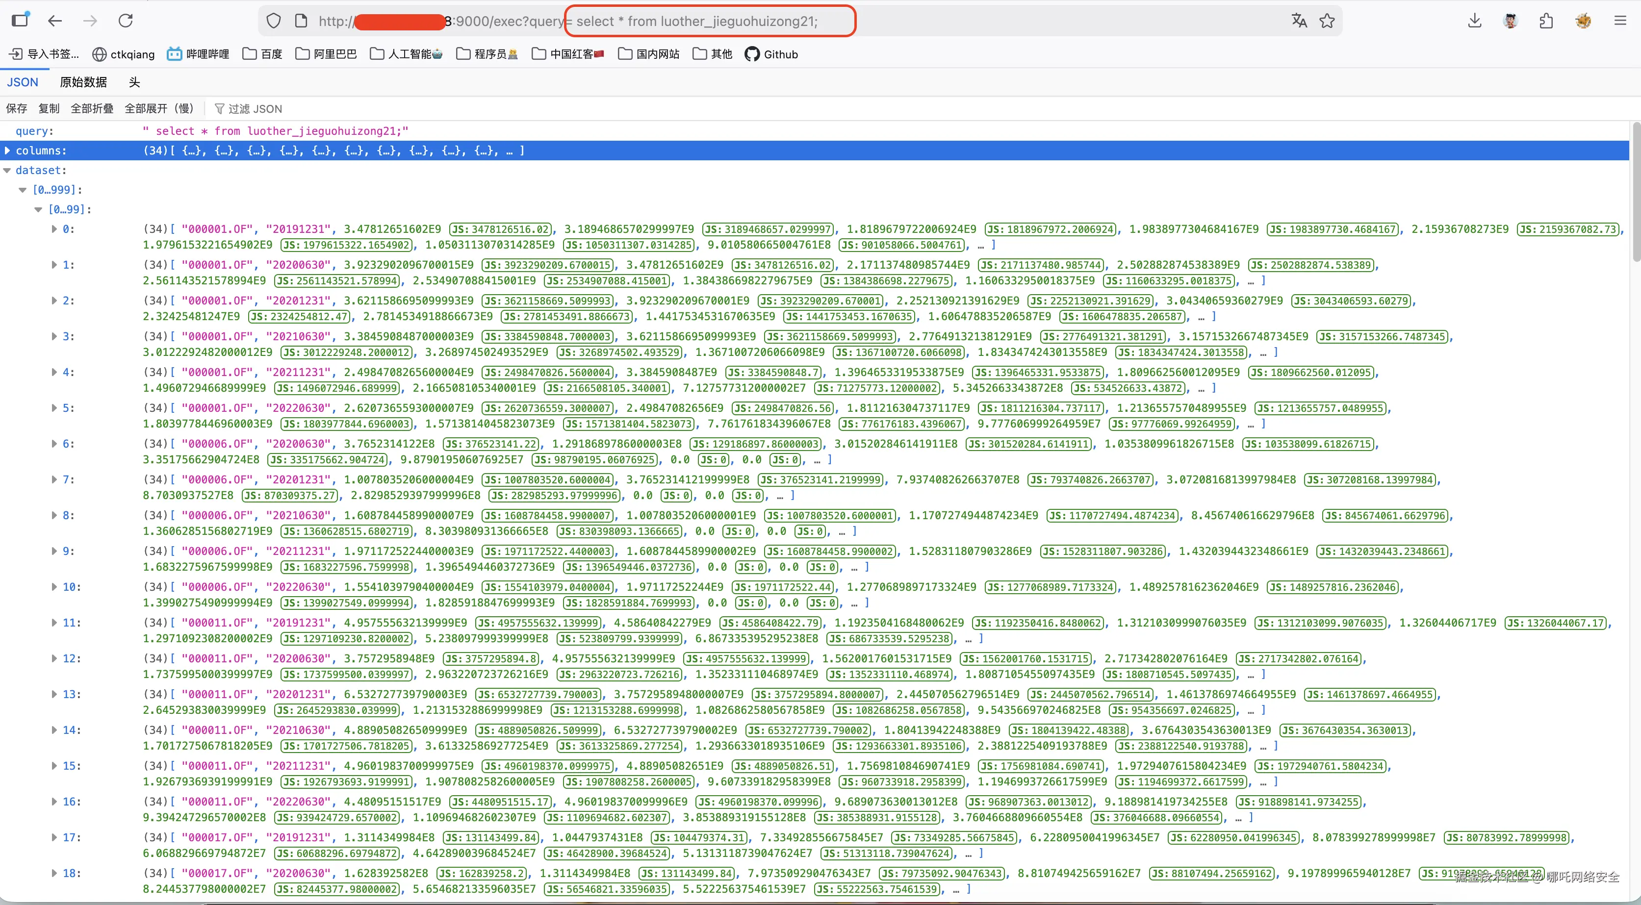Screen dimensions: 1641x905
Task: Click the 复制 copy button
Action: (x=49, y=109)
